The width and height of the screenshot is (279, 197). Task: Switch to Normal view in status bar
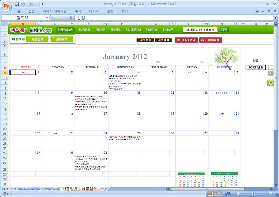(x=210, y=193)
